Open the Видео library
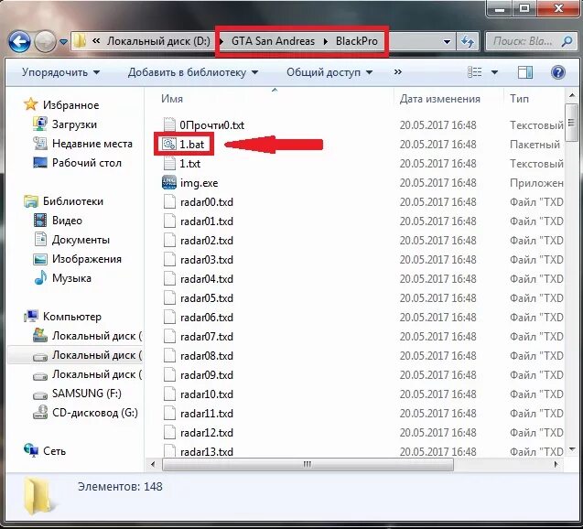Image resolution: width=583 pixels, height=529 pixels. pos(67,221)
